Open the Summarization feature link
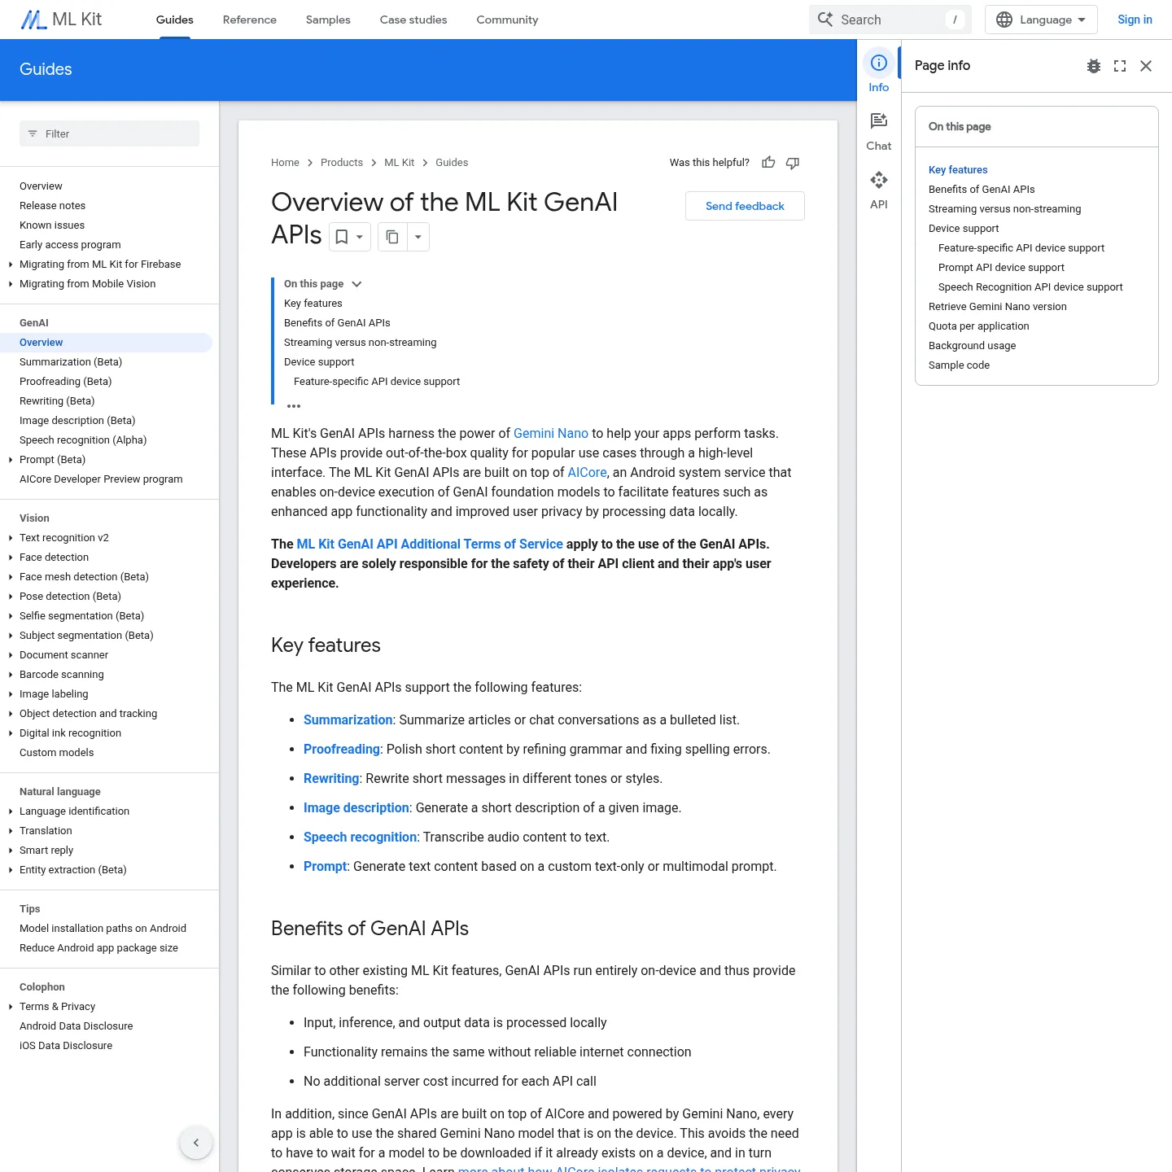Image resolution: width=1172 pixels, height=1172 pixels. 348,720
